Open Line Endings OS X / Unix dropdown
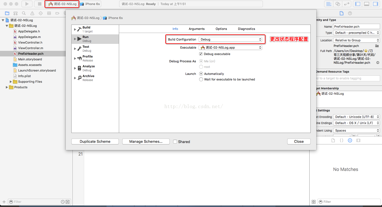The image size is (382, 207). (x=357, y=123)
